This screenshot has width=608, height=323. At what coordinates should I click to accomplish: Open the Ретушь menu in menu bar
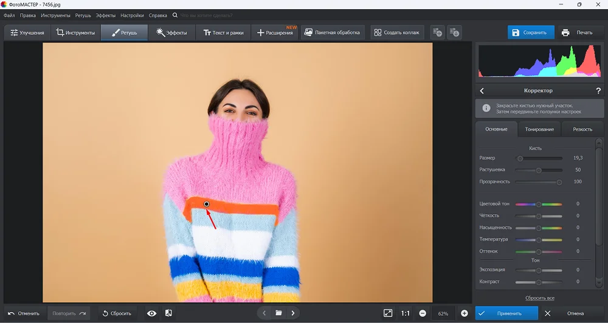click(83, 16)
